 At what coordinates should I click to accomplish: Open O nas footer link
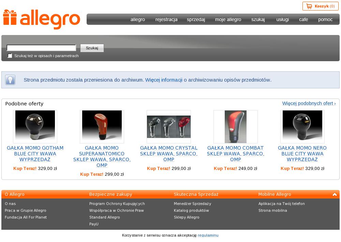(10, 204)
